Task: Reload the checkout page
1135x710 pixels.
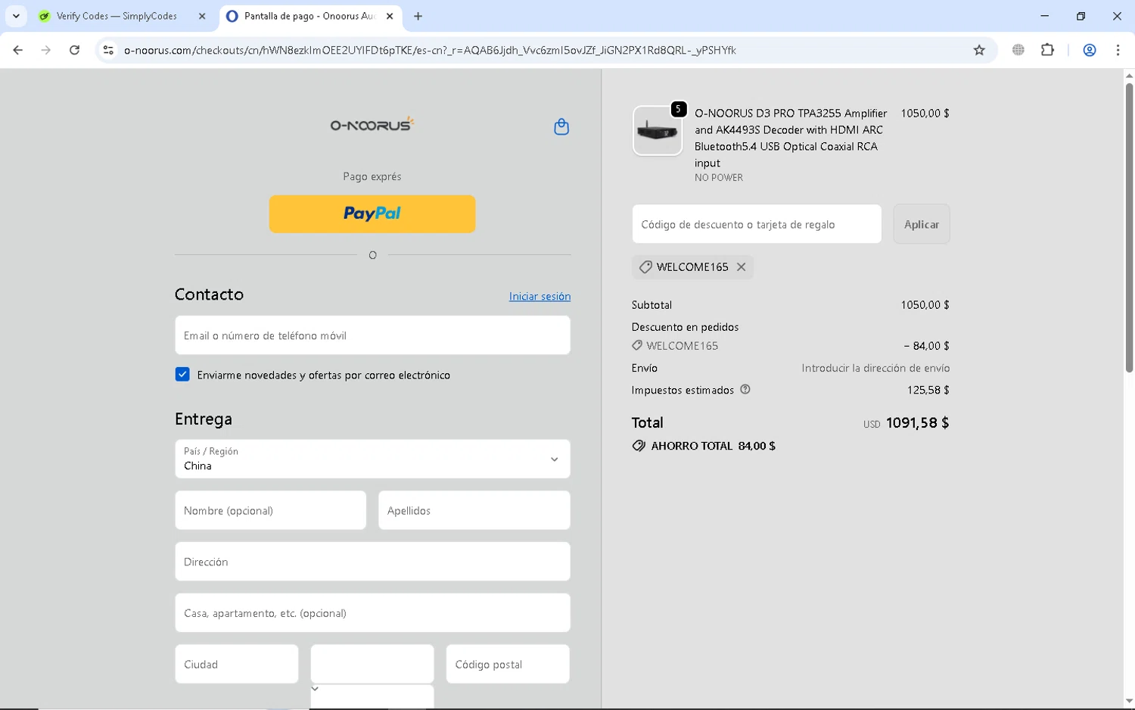Action: click(74, 50)
